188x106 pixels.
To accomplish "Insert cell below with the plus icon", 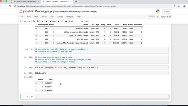I will coord(25,21).
